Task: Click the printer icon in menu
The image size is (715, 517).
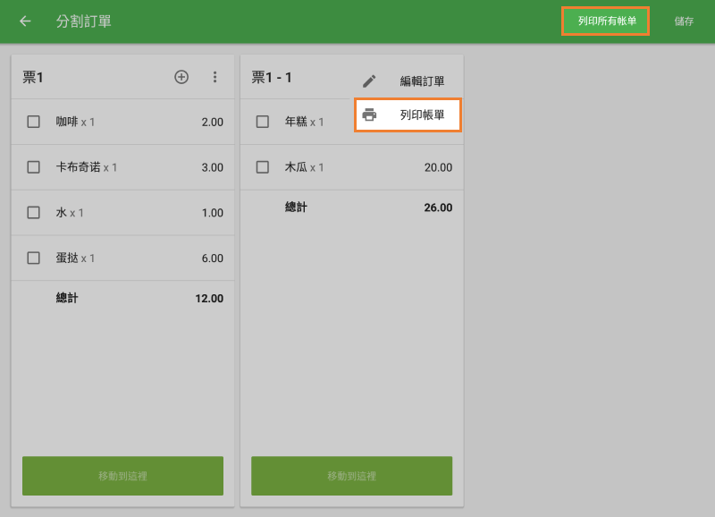Action: pos(369,115)
